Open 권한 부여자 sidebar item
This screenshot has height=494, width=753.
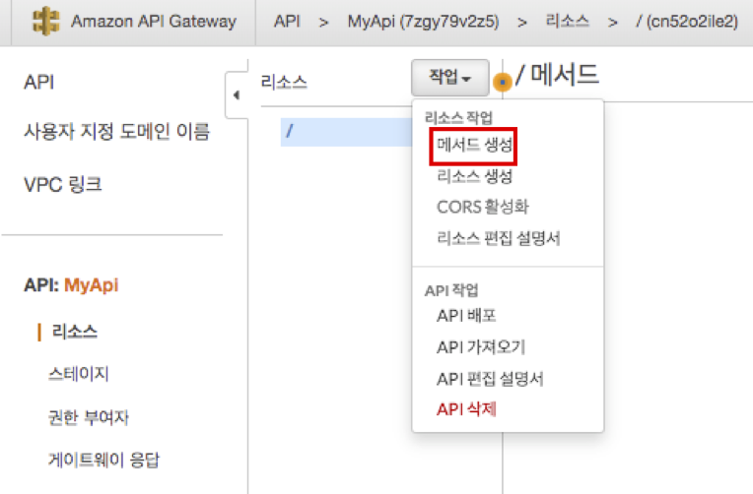(x=88, y=416)
